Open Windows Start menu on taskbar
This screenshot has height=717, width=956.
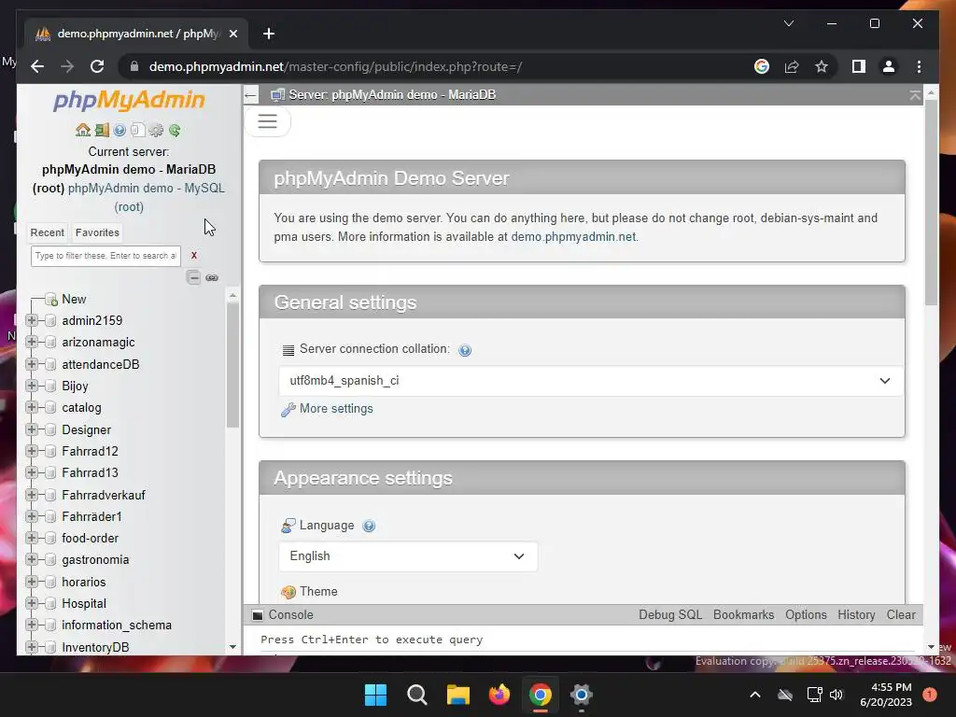click(375, 695)
